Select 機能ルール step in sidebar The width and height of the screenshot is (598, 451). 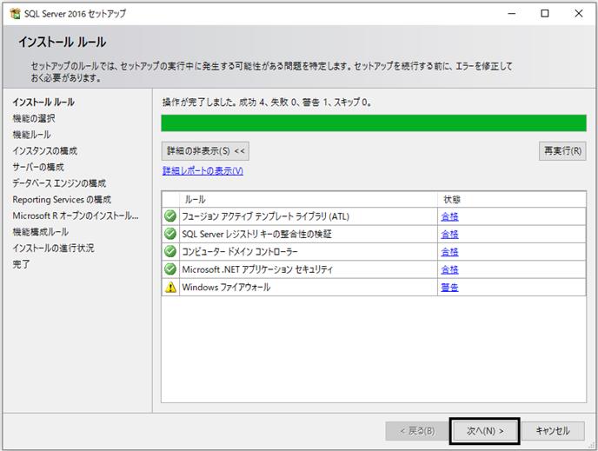[31, 135]
